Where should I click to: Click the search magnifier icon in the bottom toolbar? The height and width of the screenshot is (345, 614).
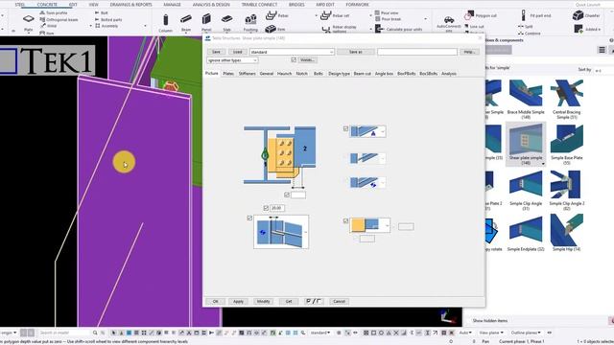95,333
